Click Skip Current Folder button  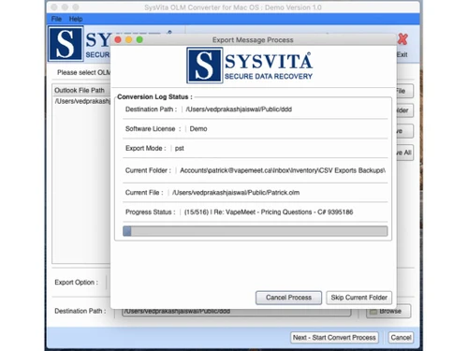(x=359, y=298)
